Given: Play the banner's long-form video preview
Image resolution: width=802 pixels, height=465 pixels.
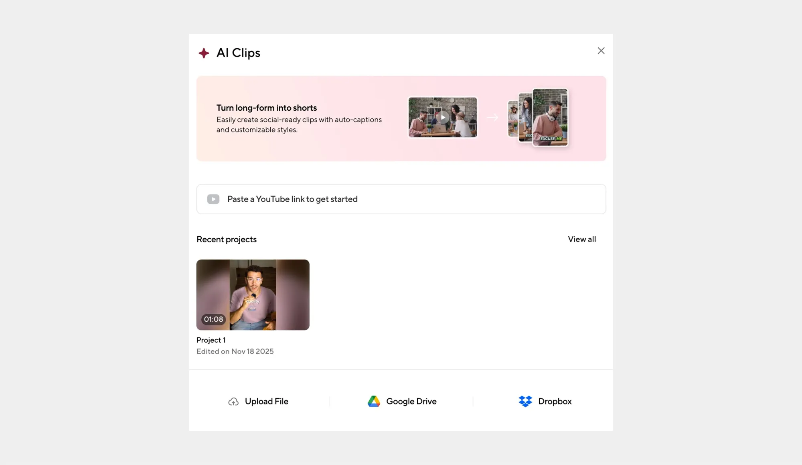Looking at the screenshot, I should tap(443, 117).
